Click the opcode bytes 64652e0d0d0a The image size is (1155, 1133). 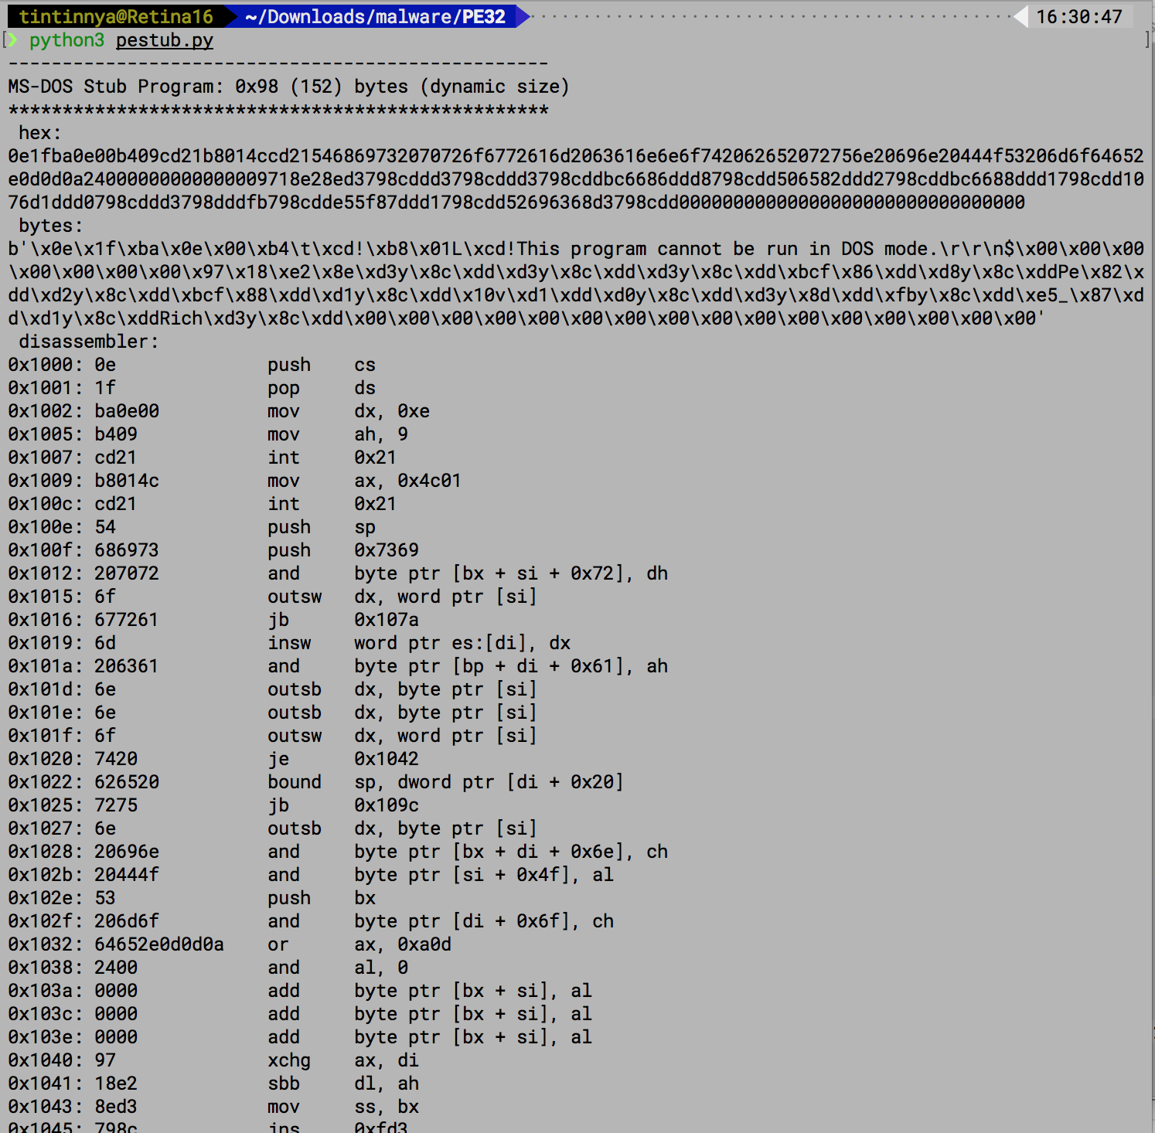pos(158,944)
